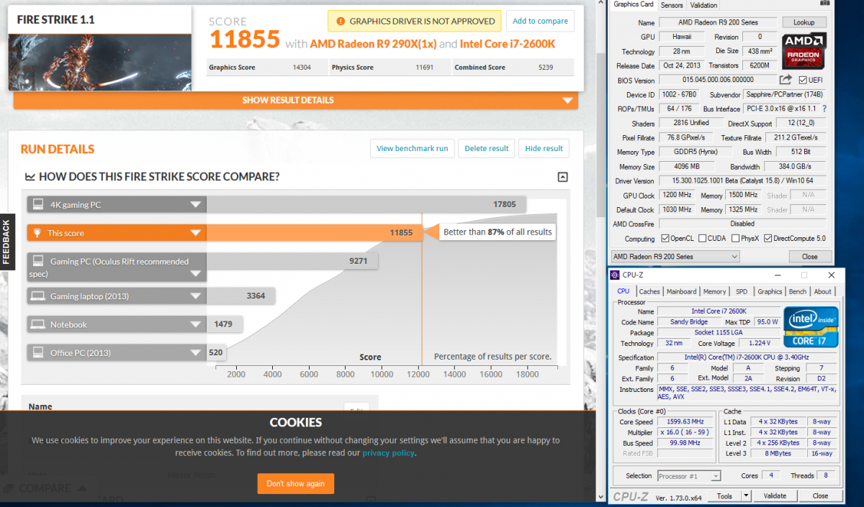
Task: Expand the Notebook row
Action: pyautogui.click(x=195, y=324)
